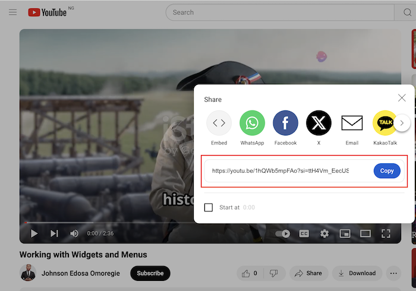Click the Share button below video

pos(308,273)
